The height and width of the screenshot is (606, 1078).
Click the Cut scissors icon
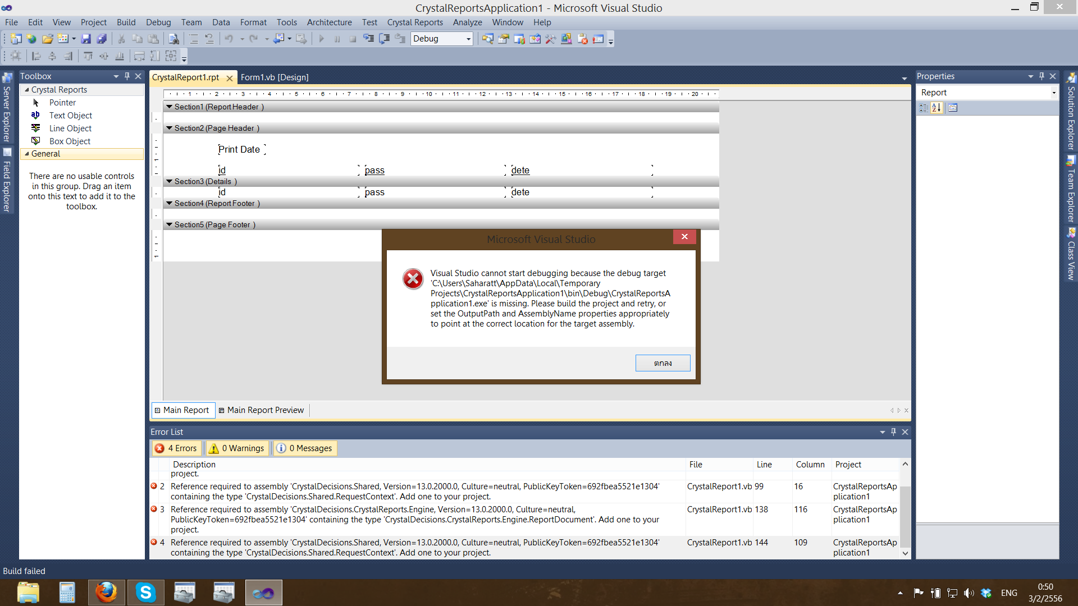pyautogui.click(x=121, y=39)
